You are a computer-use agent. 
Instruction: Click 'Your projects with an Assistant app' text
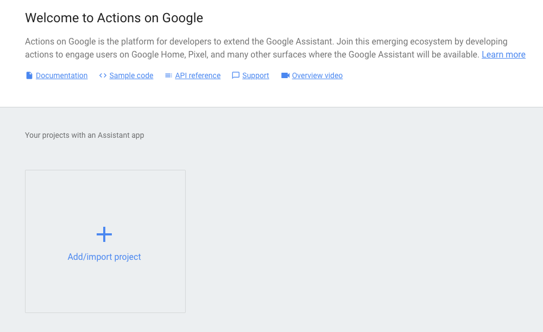[85, 135]
